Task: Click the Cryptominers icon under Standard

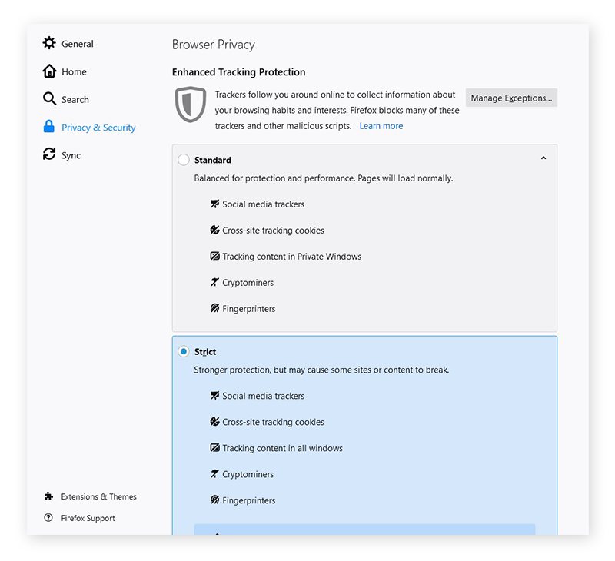Action: click(214, 282)
